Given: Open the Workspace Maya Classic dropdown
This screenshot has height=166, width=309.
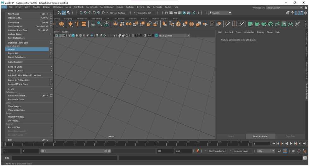Looking at the screenshot, I should click(x=284, y=8).
